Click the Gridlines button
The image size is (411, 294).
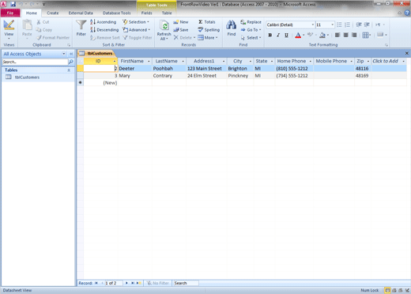pos(365,35)
